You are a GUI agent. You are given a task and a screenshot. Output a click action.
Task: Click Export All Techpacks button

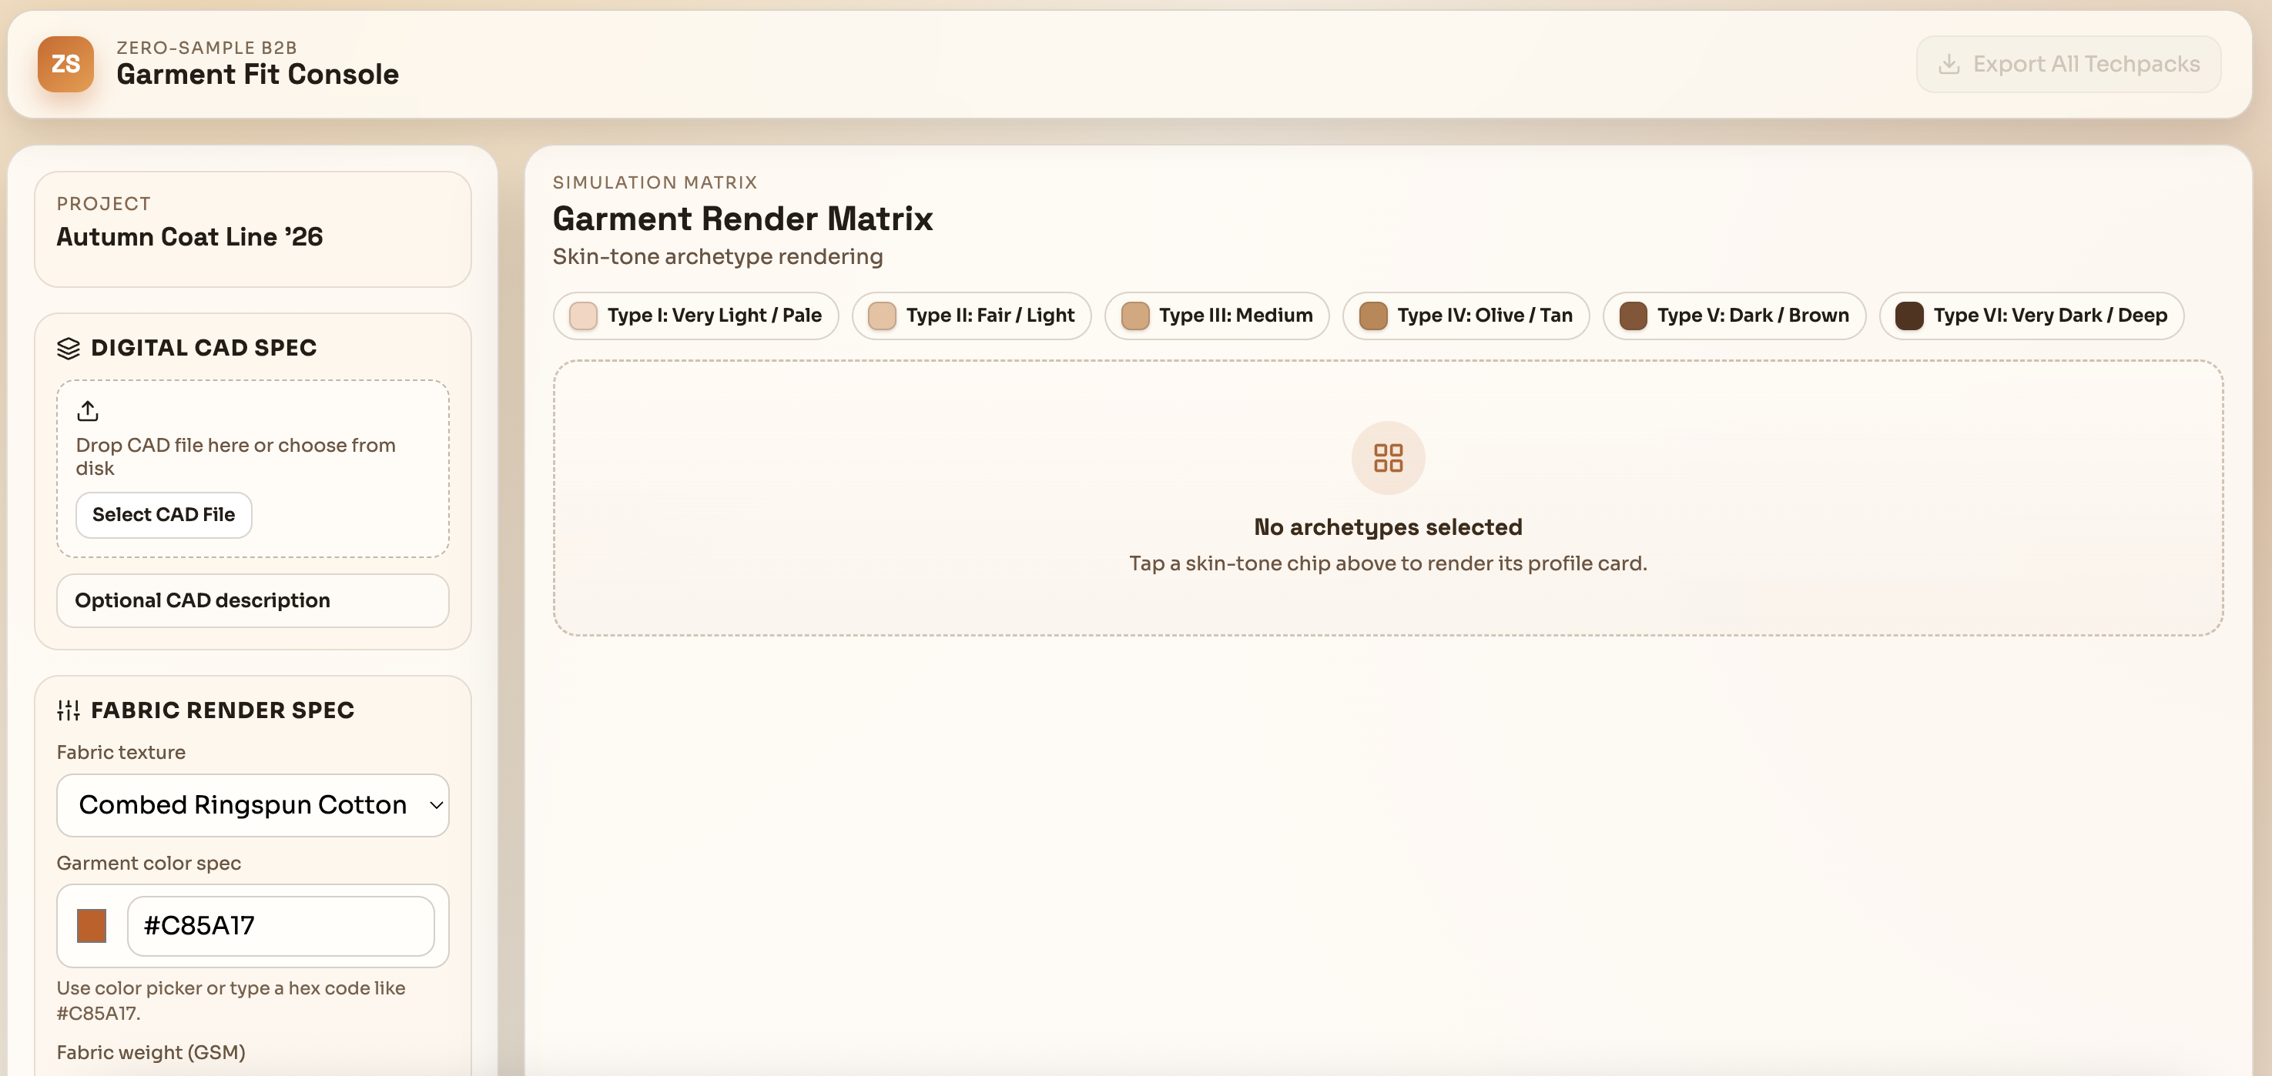click(x=2068, y=65)
